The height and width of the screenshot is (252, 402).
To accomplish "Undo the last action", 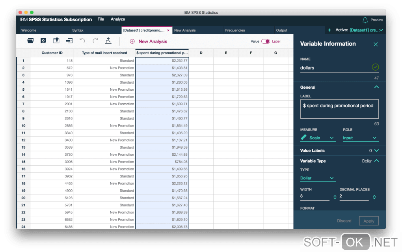I will pyautogui.click(x=82, y=41).
